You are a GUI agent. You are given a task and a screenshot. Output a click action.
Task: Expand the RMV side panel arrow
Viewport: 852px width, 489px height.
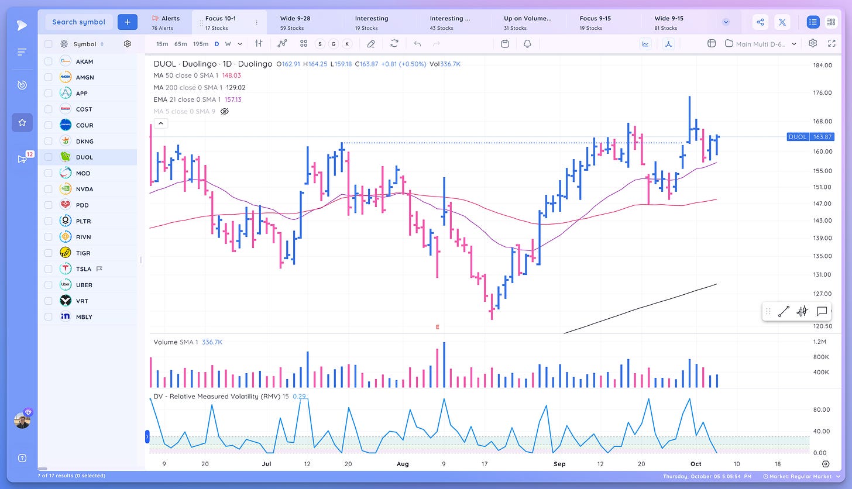(x=147, y=436)
